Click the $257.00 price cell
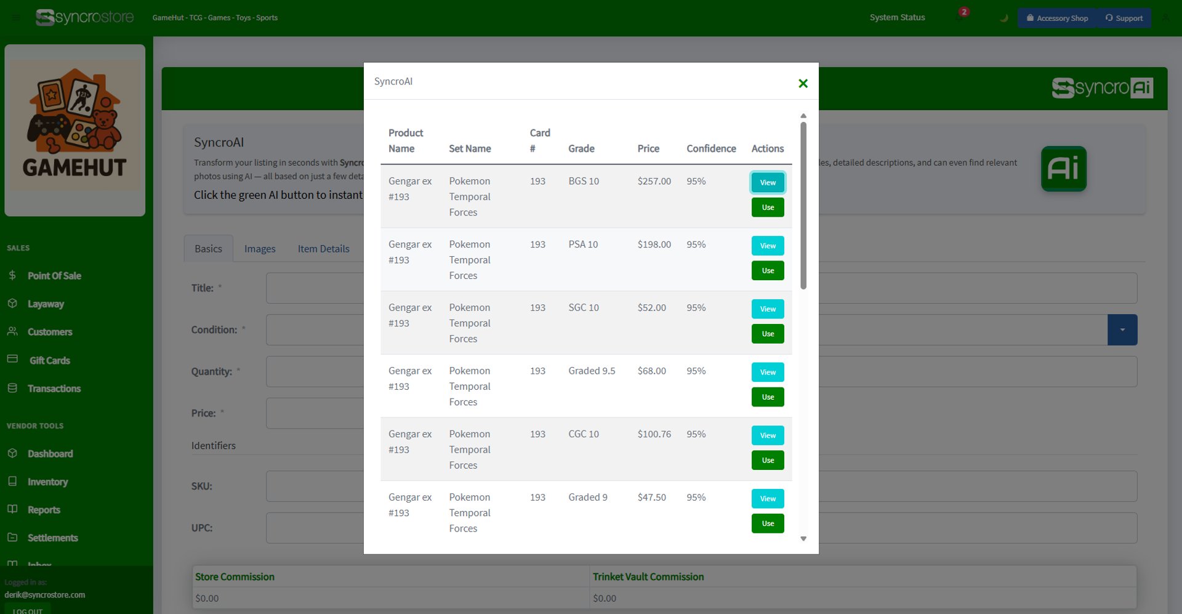 pyautogui.click(x=654, y=181)
